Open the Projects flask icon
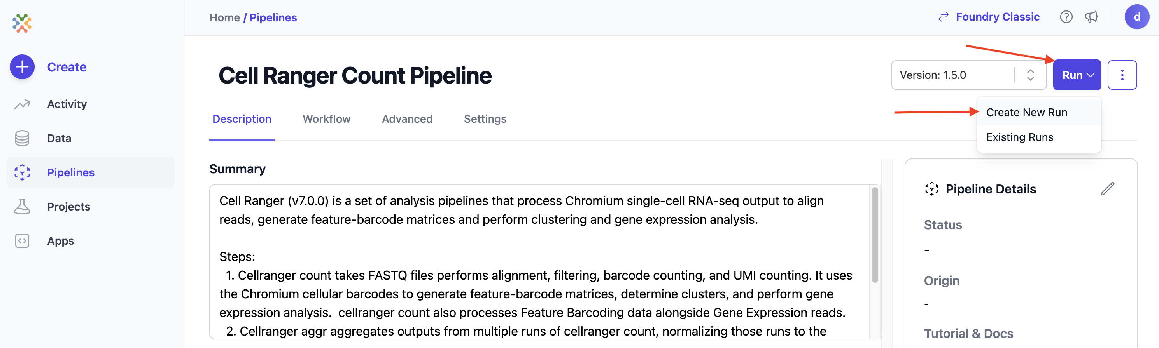 pyautogui.click(x=22, y=207)
